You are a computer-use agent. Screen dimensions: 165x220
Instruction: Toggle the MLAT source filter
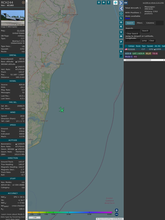pos(148,54)
